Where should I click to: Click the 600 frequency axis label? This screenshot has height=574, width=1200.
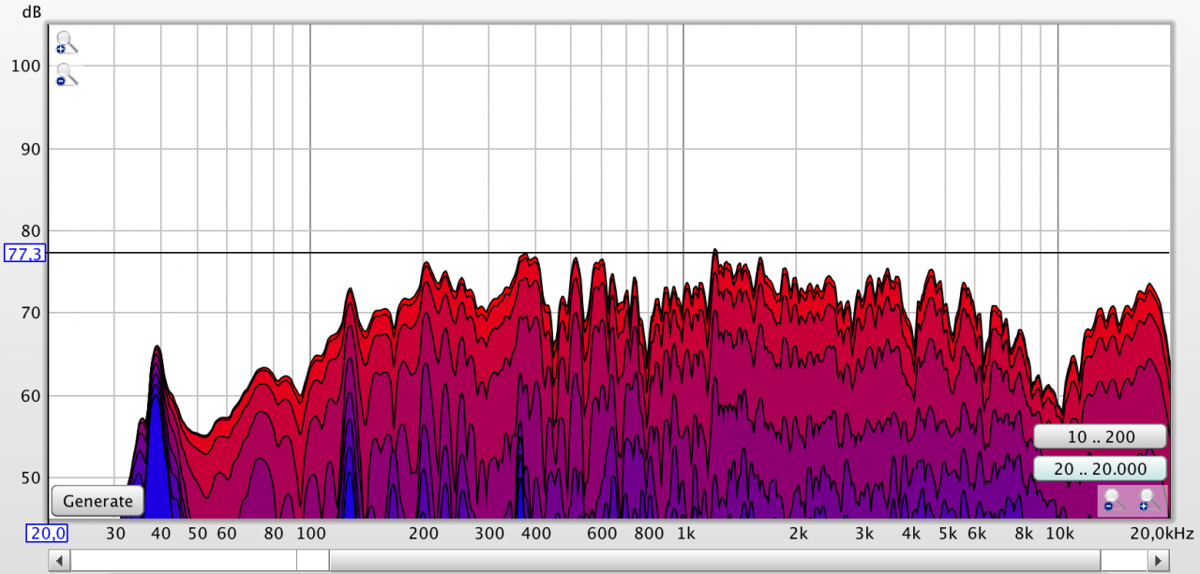click(x=602, y=534)
